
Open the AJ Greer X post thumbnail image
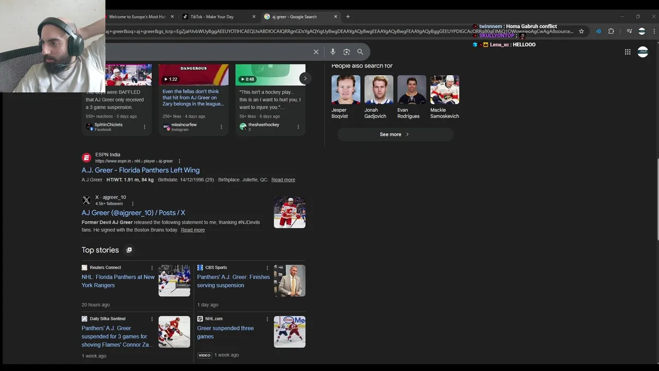289,212
